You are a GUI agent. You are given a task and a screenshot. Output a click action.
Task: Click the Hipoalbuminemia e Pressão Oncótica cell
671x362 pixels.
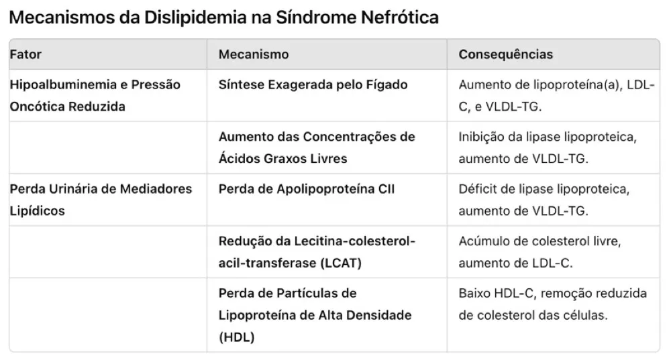tap(95, 95)
